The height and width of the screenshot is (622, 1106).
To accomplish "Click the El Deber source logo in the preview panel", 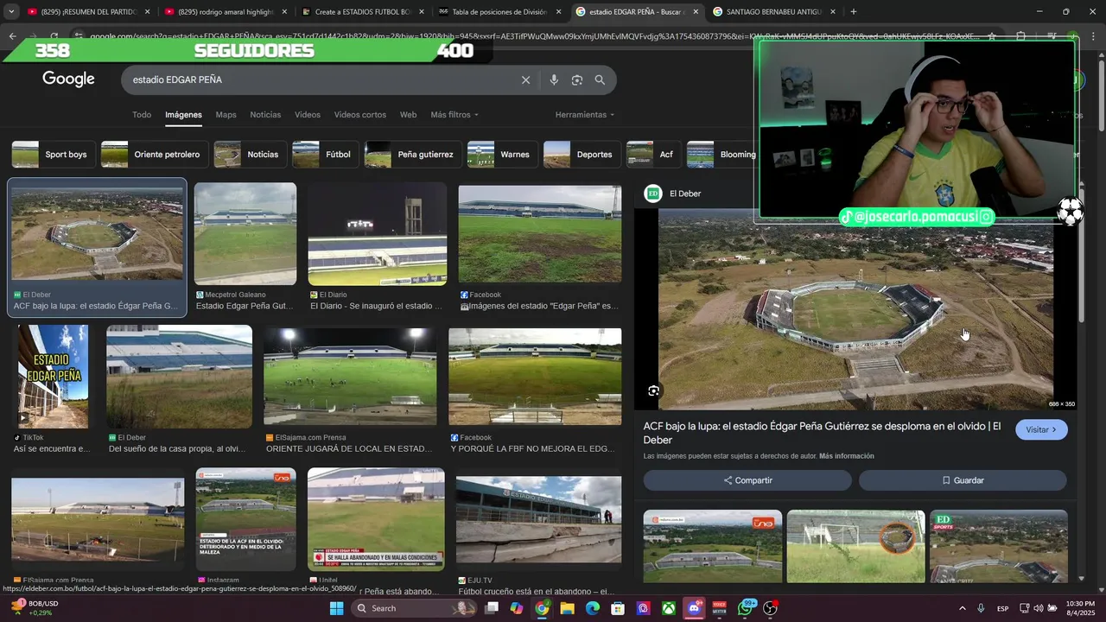I will click(x=653, y=194).
